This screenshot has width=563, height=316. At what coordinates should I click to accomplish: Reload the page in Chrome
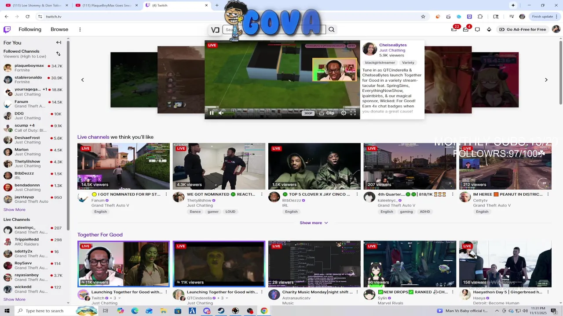click(27, 17)
